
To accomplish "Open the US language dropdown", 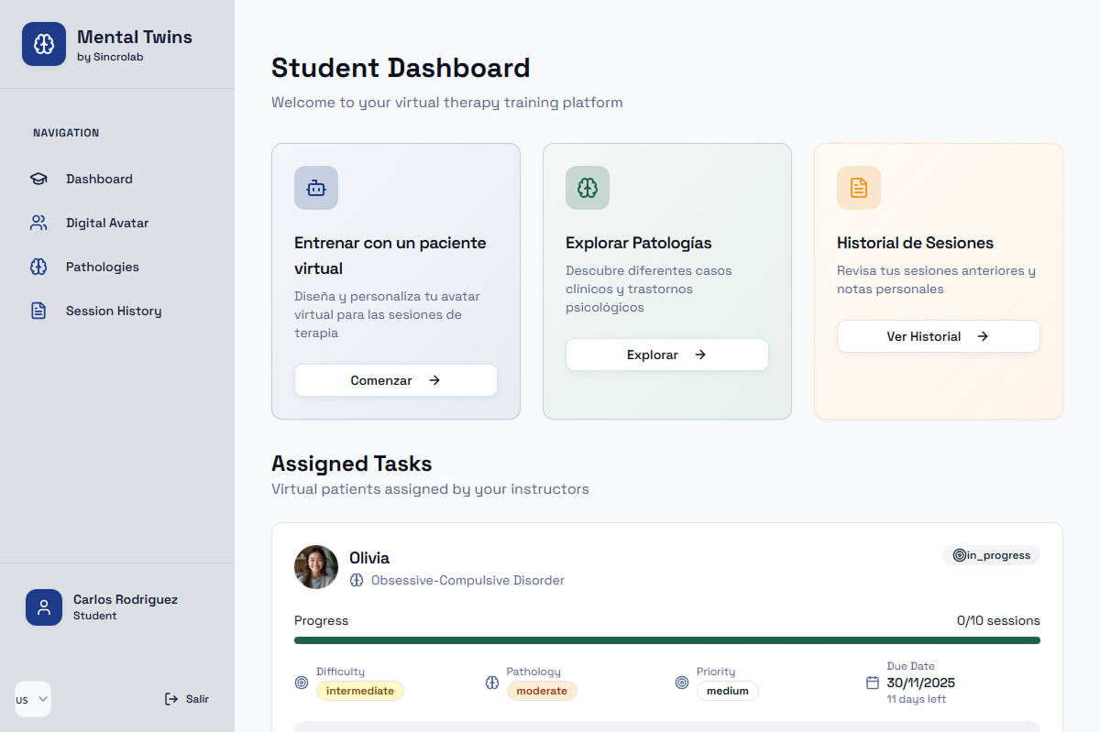I will point(33,699).
